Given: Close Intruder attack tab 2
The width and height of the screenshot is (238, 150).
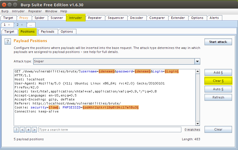Looking at the screenshot, I should tap(22, 25).
